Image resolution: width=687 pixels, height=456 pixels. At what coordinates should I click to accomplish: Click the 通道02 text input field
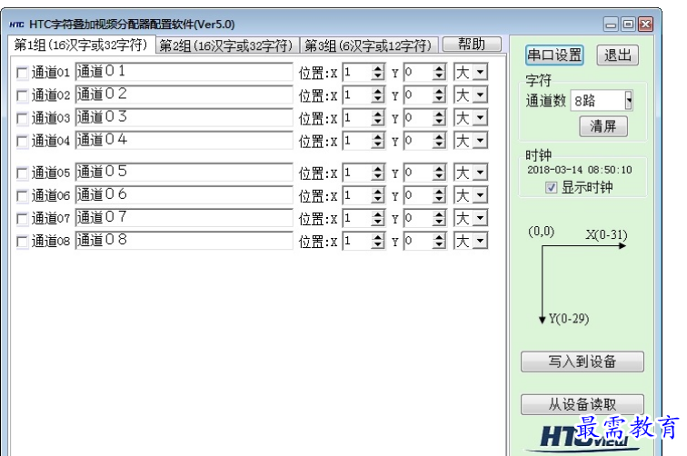coord(184,94)
